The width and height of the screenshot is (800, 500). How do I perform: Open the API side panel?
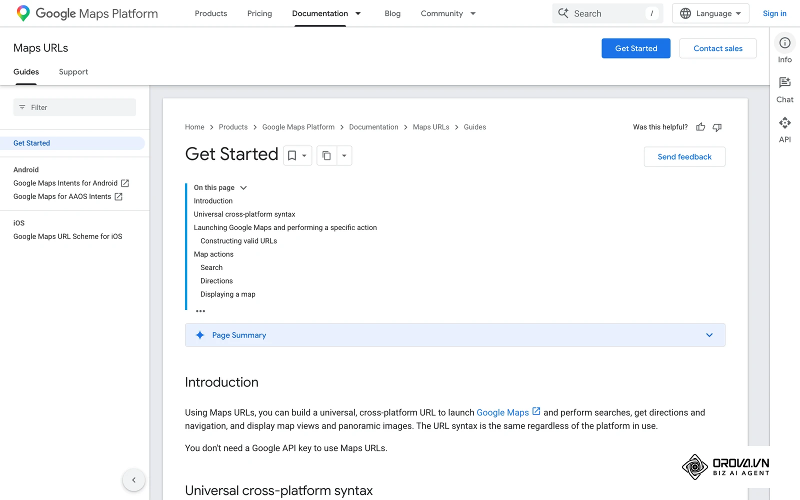click(x=784, y=130)
